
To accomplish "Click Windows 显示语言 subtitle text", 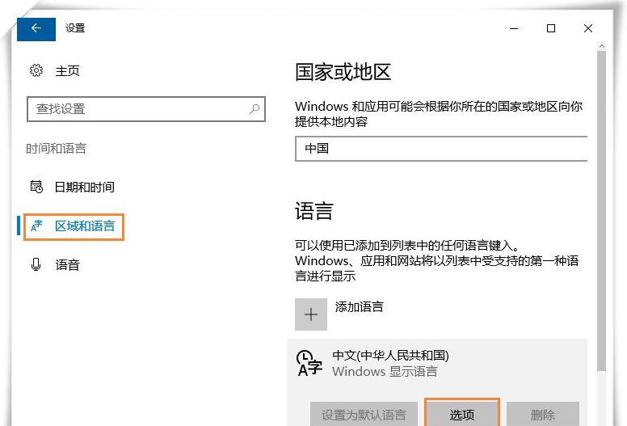I will [x=385, y=372].
